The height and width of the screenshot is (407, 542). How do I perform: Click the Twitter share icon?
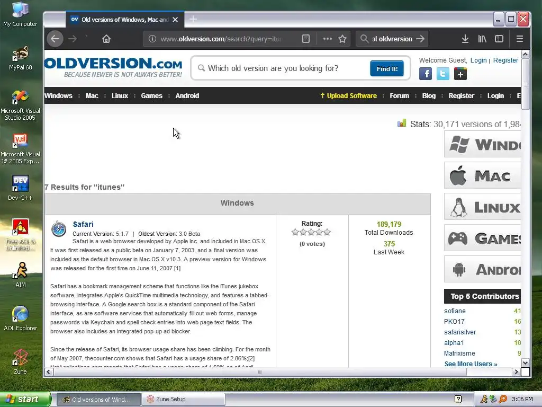pyautogui.click(x=443, y=74)
